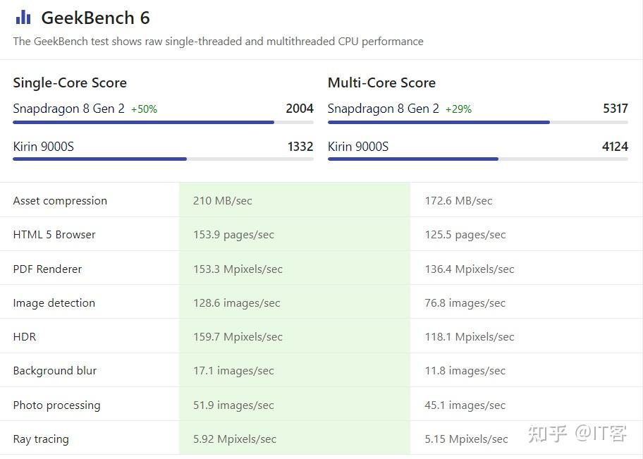643x459 pixels.
Task: Click the +29% multi-core difference badge
Action: (x=458, y=109)
